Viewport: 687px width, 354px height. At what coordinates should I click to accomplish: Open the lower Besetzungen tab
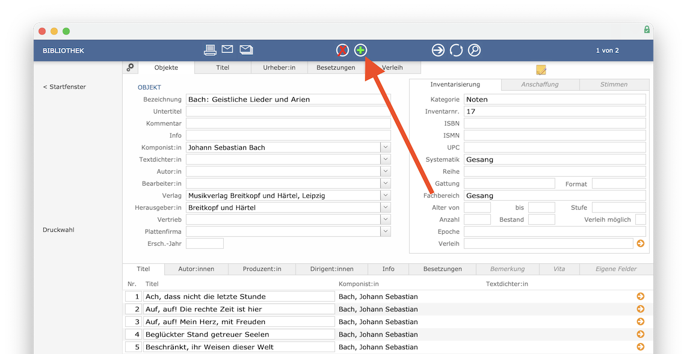[x=443, y=269]
